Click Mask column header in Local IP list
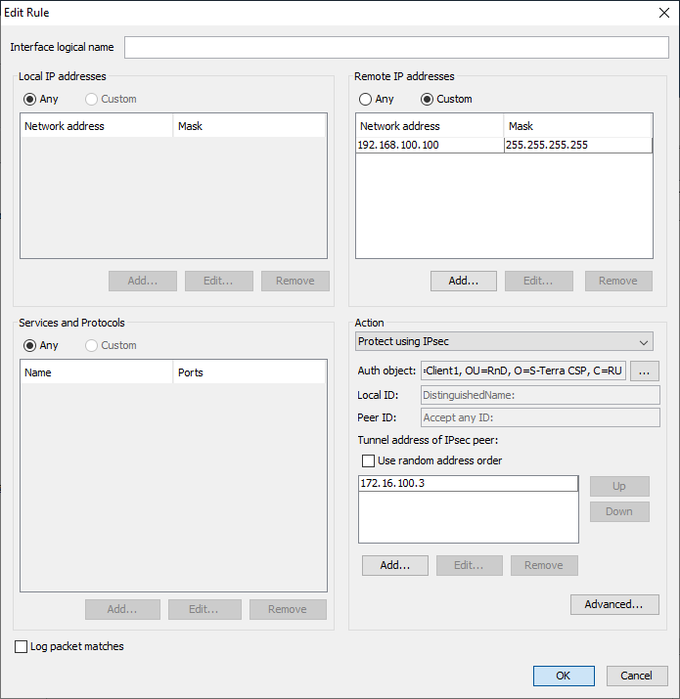This screenshot has height=699, width=680. [x=249, y=126]
